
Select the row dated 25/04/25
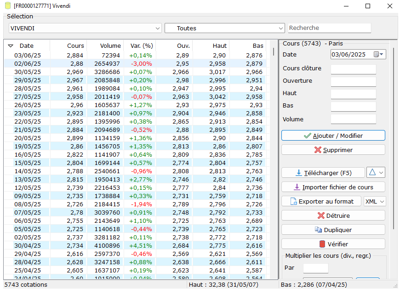click(x=135, y=270)
